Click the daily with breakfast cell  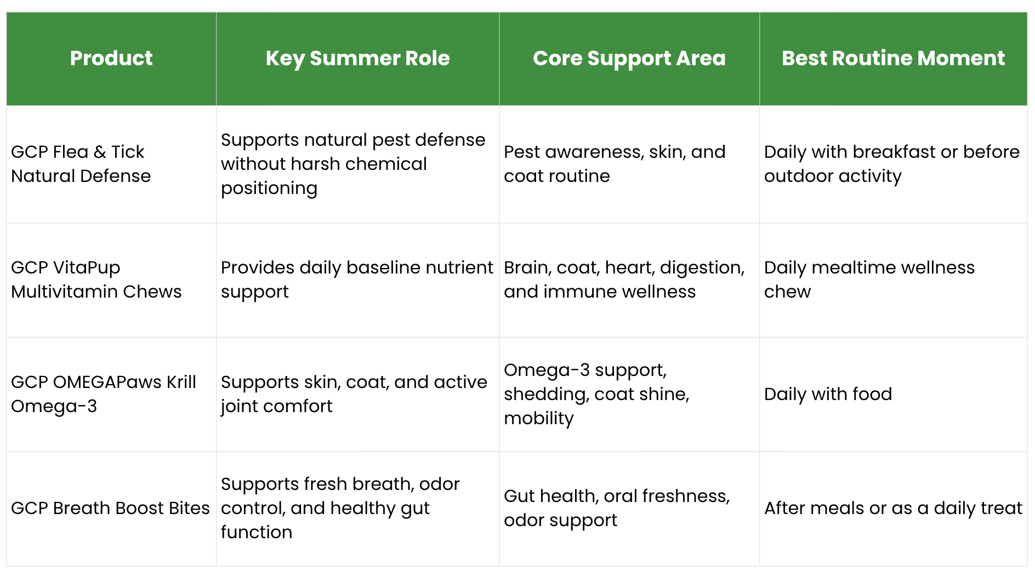pos(893,164)
